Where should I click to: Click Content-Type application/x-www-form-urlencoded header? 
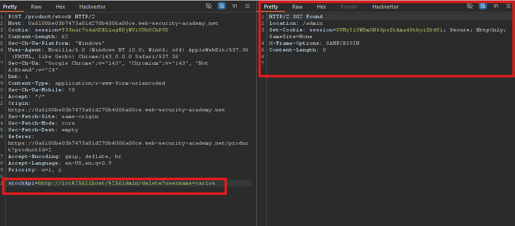click(x=87, y=83)
